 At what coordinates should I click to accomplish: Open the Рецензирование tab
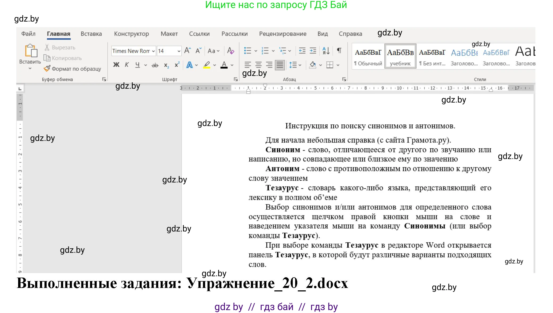282,34
